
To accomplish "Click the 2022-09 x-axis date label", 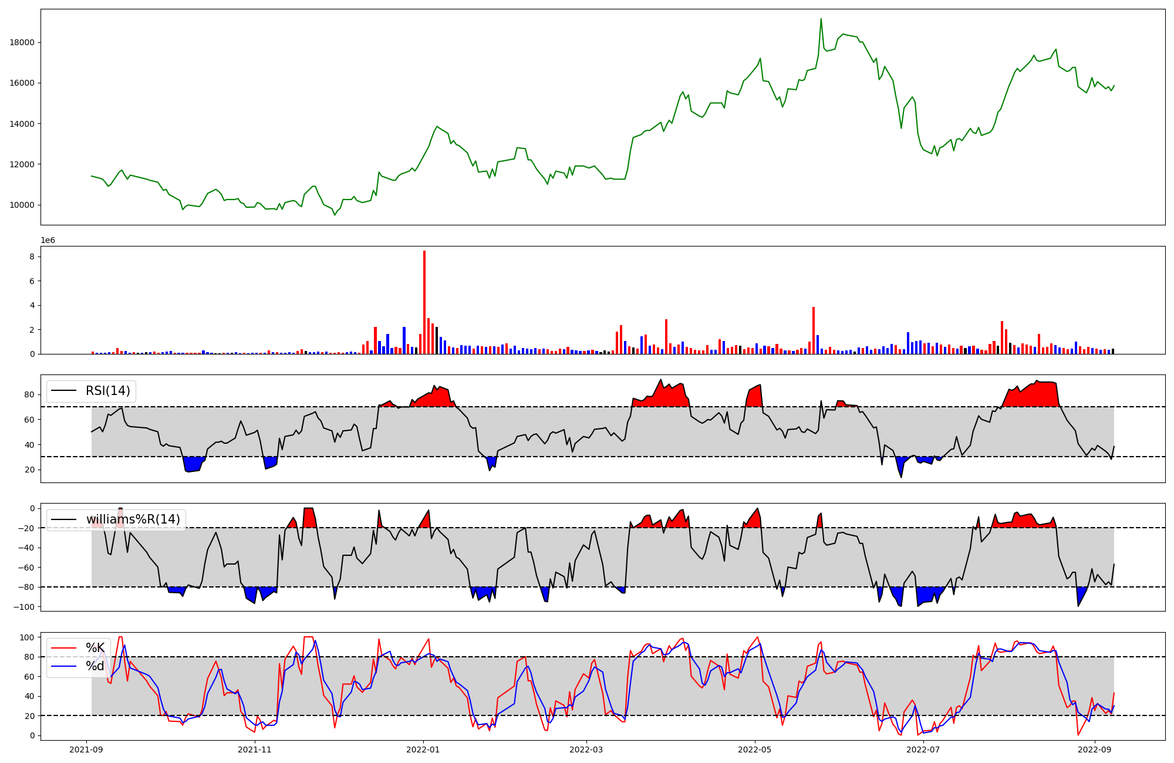I will pos(1094,750).
